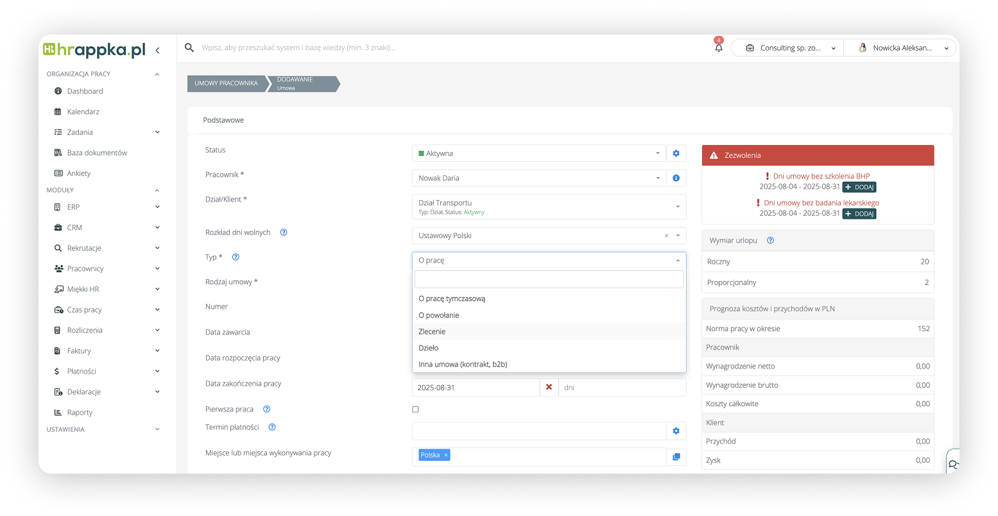Choose Inna umowa (kontrakt, b2b) option
The width and height of the screenshot is (998, 516).
[463, 365]
